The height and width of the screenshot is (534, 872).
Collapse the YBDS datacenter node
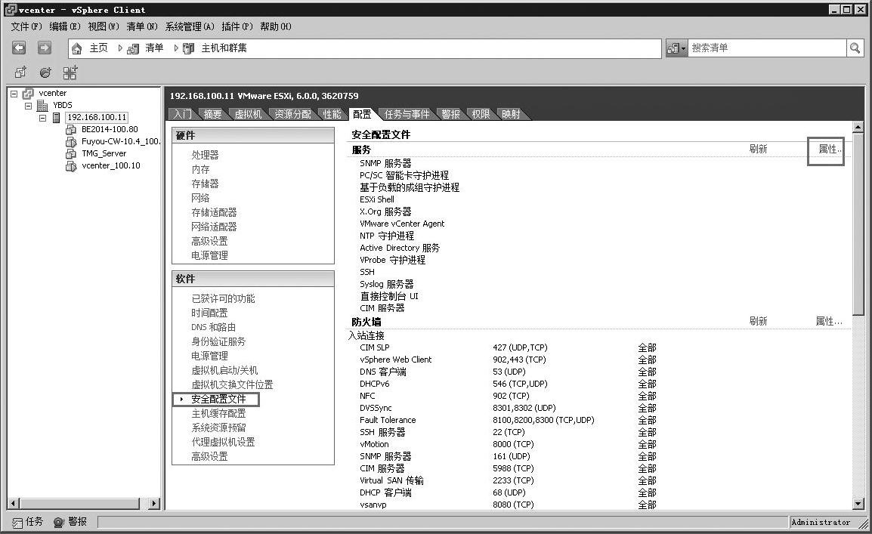(29, 106)
